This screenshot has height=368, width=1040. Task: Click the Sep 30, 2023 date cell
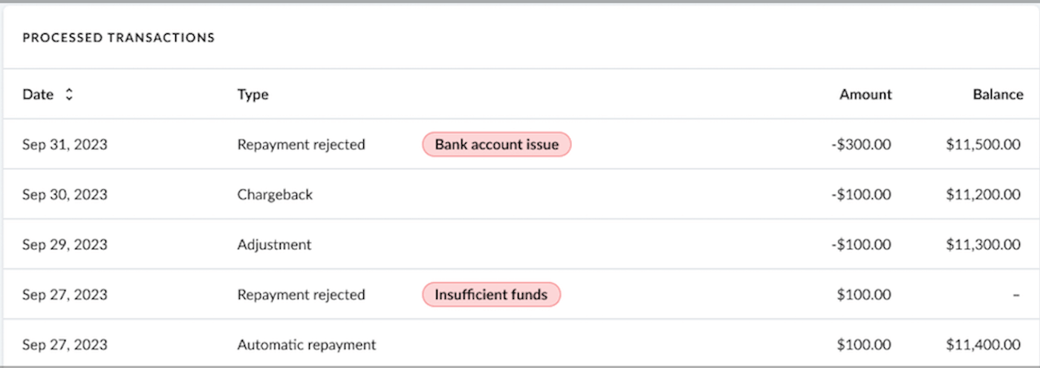pos(65,194)
